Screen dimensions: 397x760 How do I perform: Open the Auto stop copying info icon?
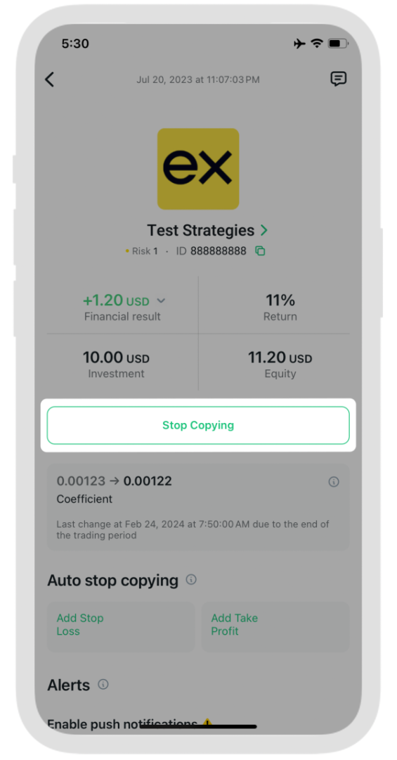pos(191,580)
